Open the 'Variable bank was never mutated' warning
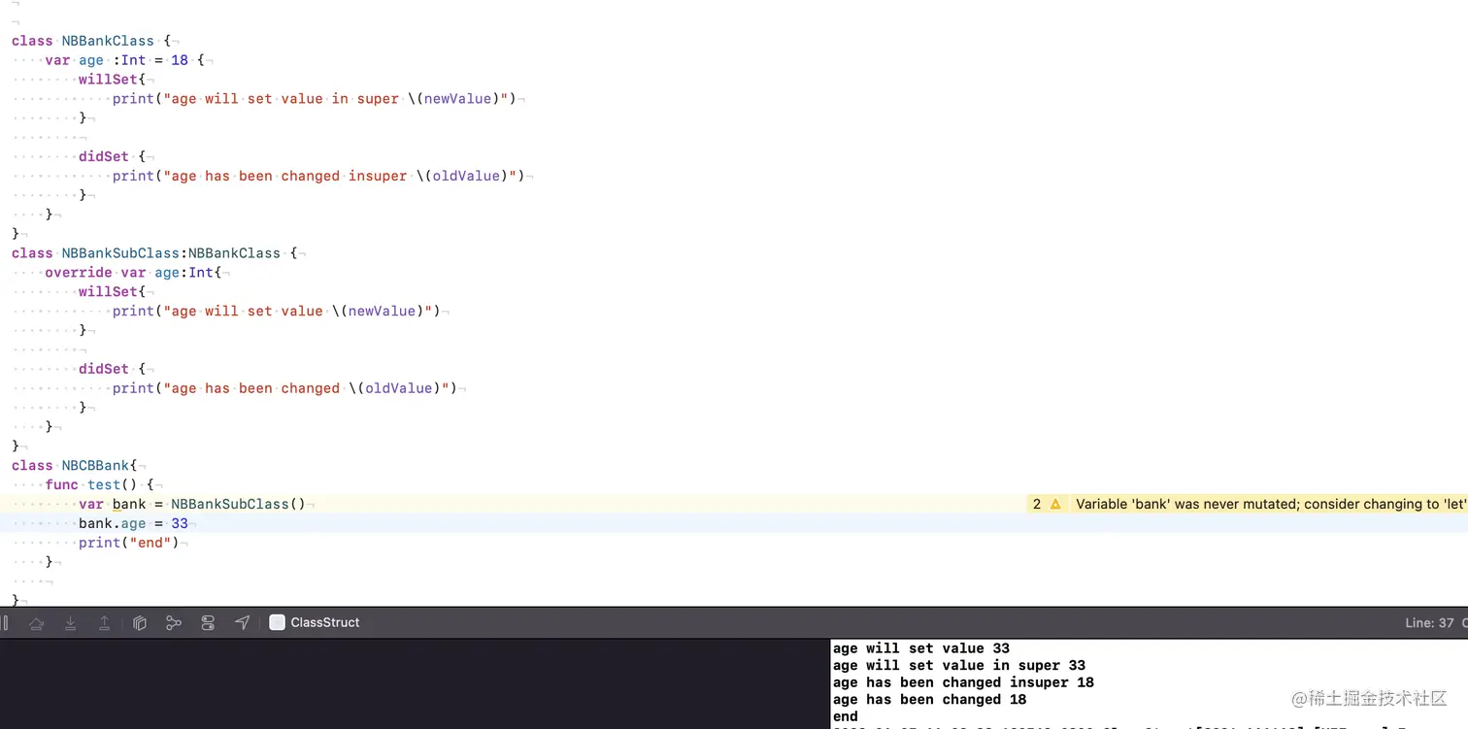 click(1271, 504)
